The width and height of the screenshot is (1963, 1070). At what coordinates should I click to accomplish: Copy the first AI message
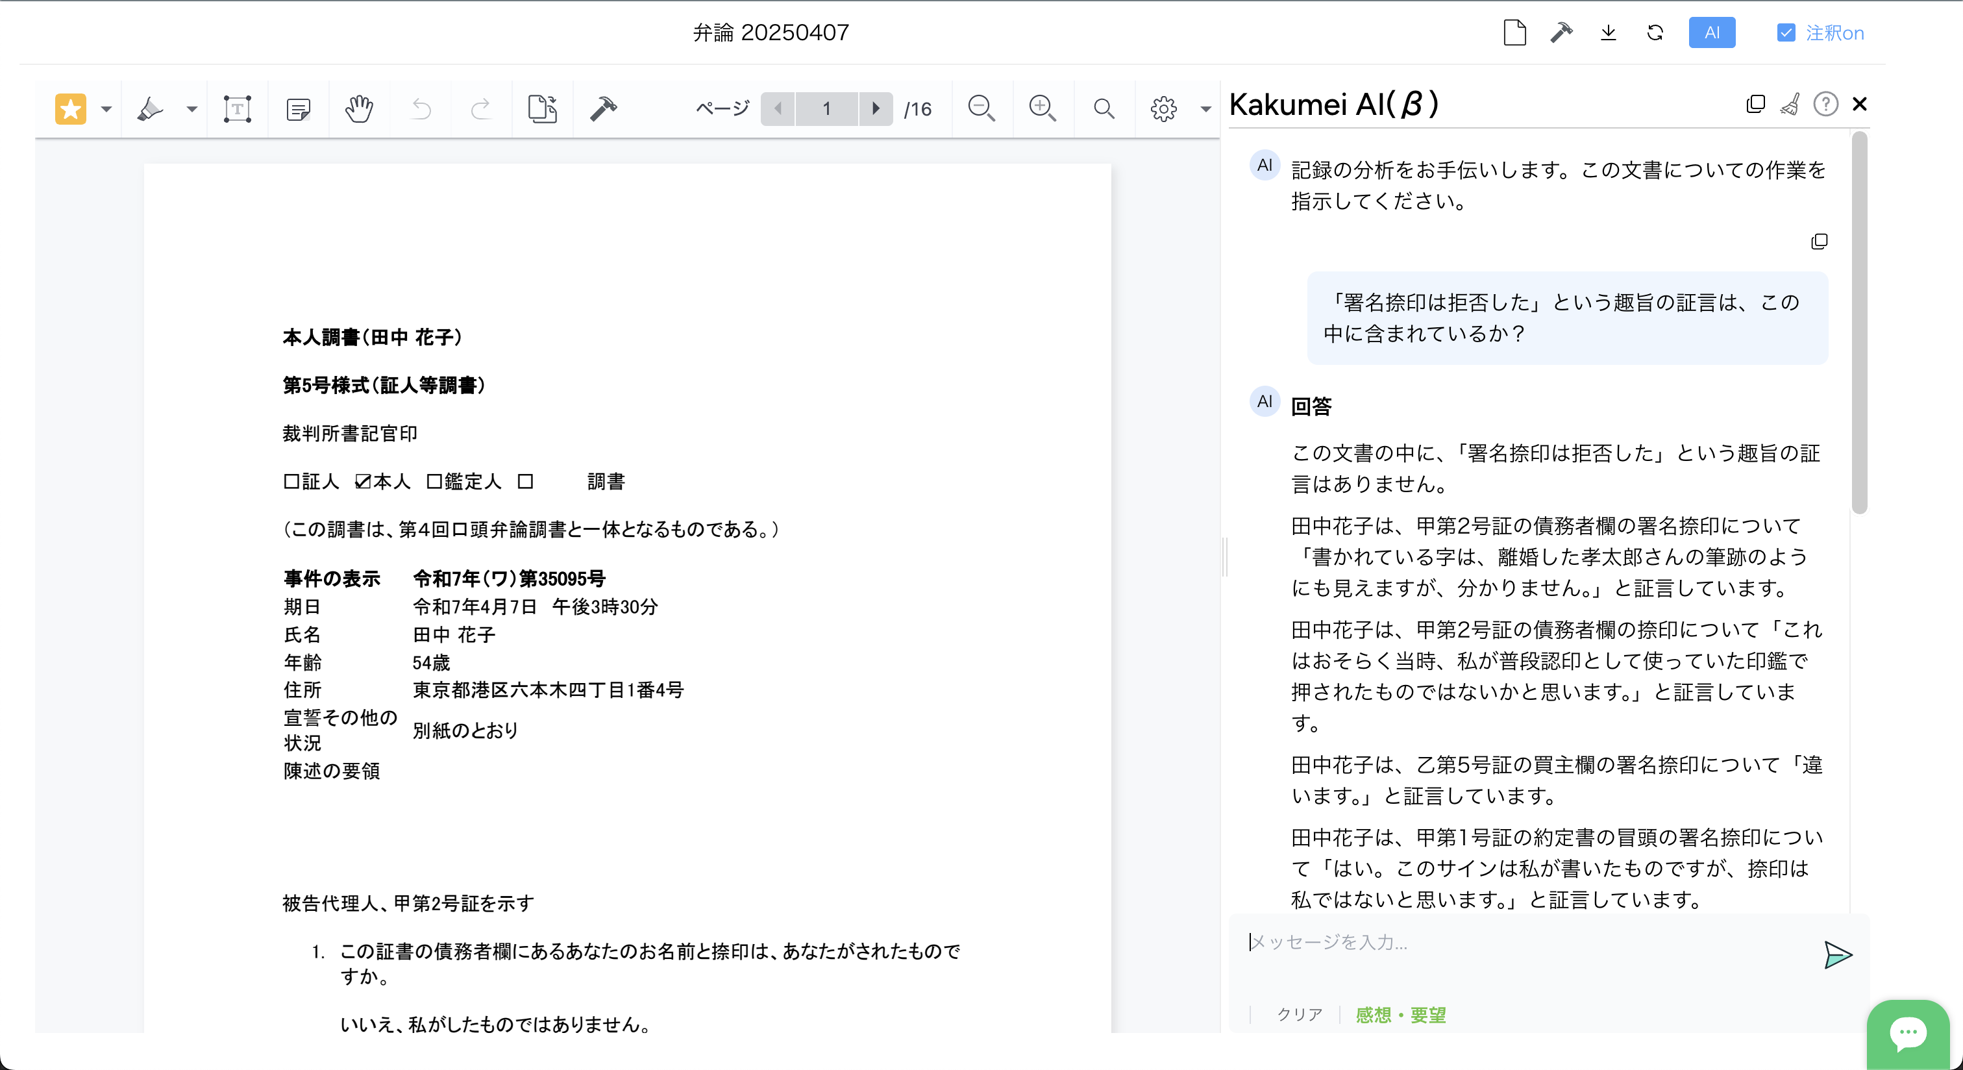[1819, 242]
